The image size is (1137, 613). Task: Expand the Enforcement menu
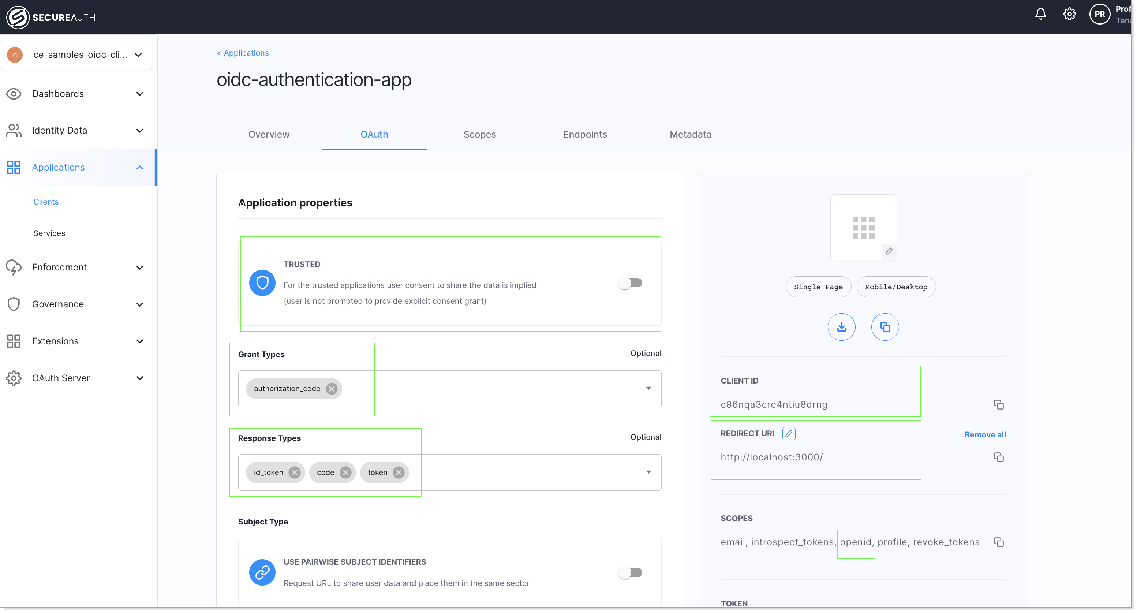click(139, 268)
